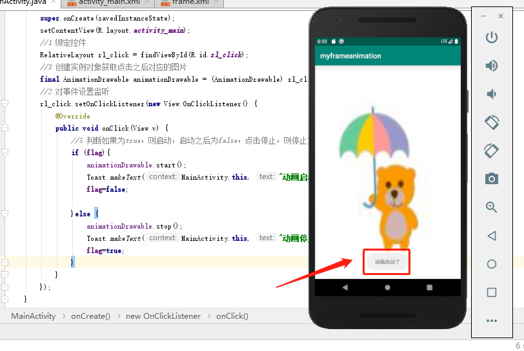Tap the battery icon in phone status bar
The image size is (524, 351).
point(456,41)
